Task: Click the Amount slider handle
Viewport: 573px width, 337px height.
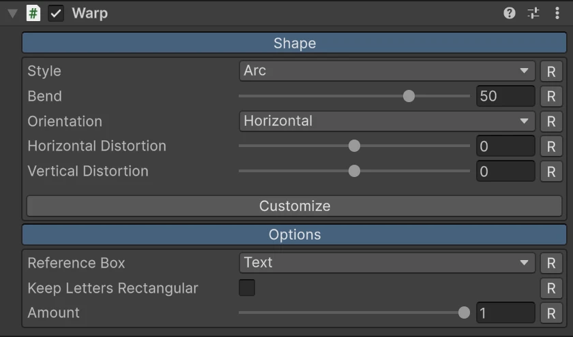Action: [x=464, y=312]
